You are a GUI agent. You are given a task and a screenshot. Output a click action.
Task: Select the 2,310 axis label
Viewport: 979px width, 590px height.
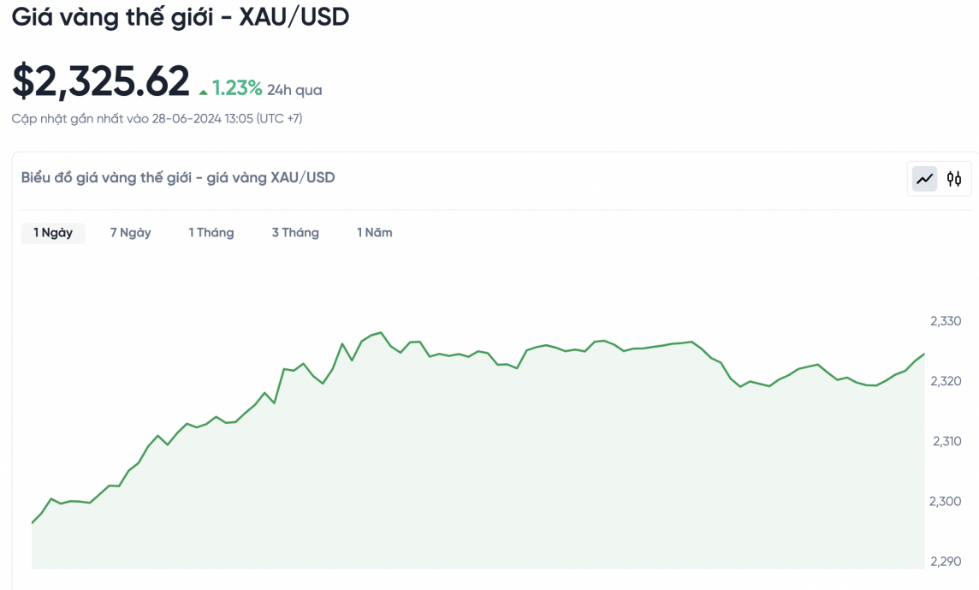click(x=946, y=441)
